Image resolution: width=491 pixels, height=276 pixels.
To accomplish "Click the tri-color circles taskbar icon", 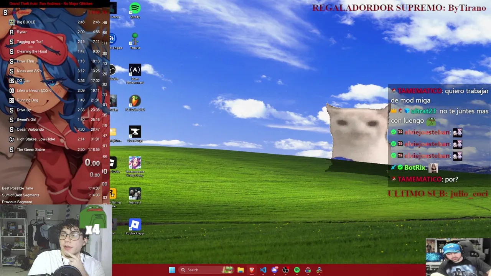I will tap(308, 270).
